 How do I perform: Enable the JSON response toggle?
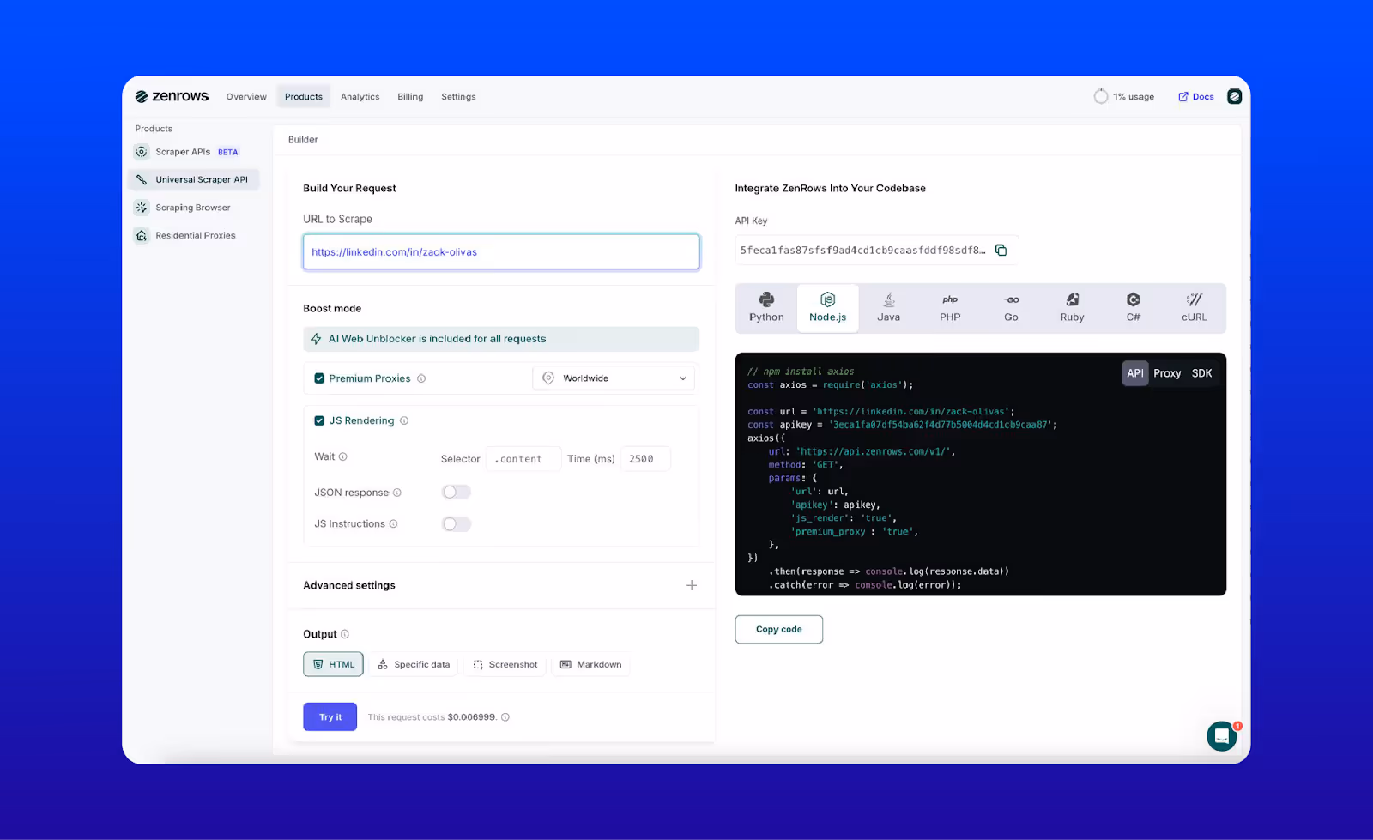[456, 493]
